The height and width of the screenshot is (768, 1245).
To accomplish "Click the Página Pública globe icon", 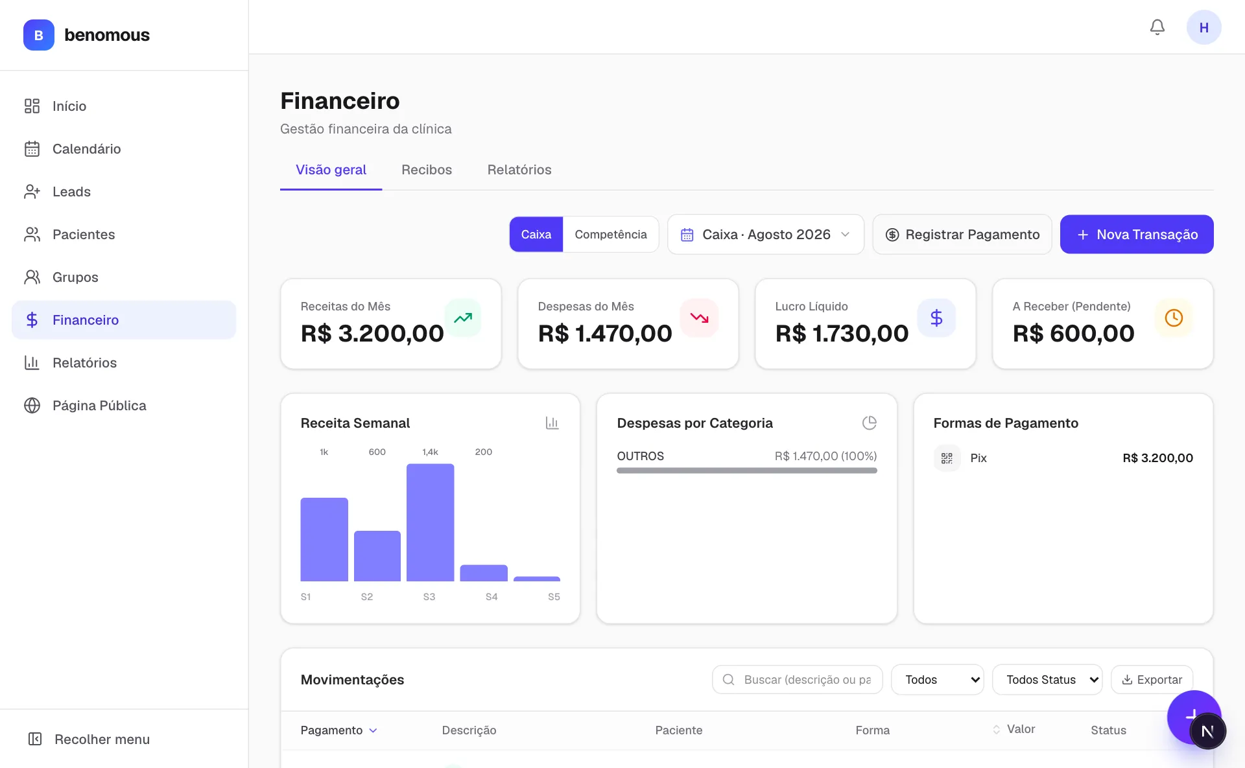I will coord(32,405).
